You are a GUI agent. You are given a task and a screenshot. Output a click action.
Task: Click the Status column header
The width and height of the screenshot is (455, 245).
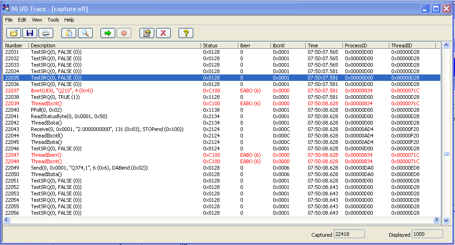[x=219, y=46]
